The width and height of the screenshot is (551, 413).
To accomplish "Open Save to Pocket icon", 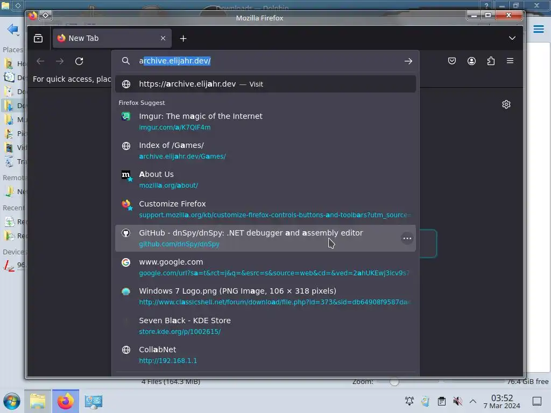I will point(452,61).
